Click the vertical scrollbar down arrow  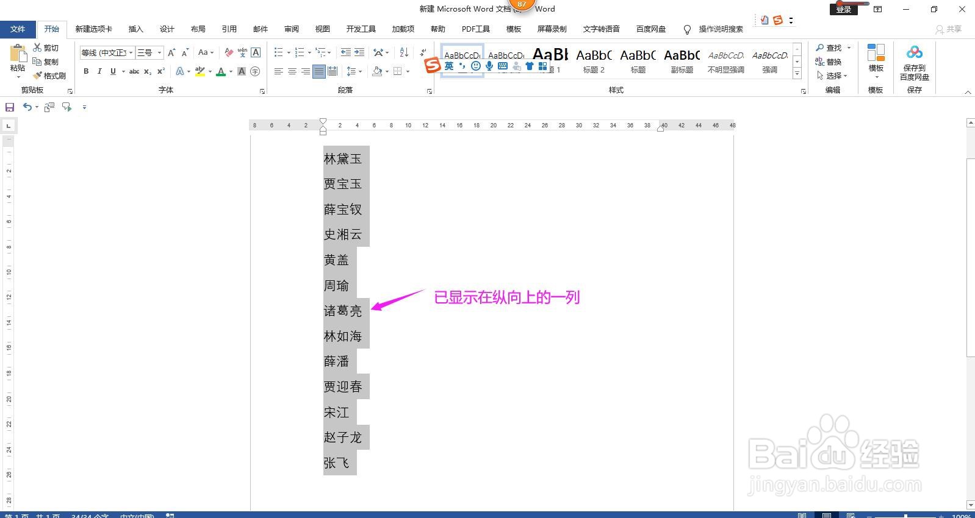(970, 505)
